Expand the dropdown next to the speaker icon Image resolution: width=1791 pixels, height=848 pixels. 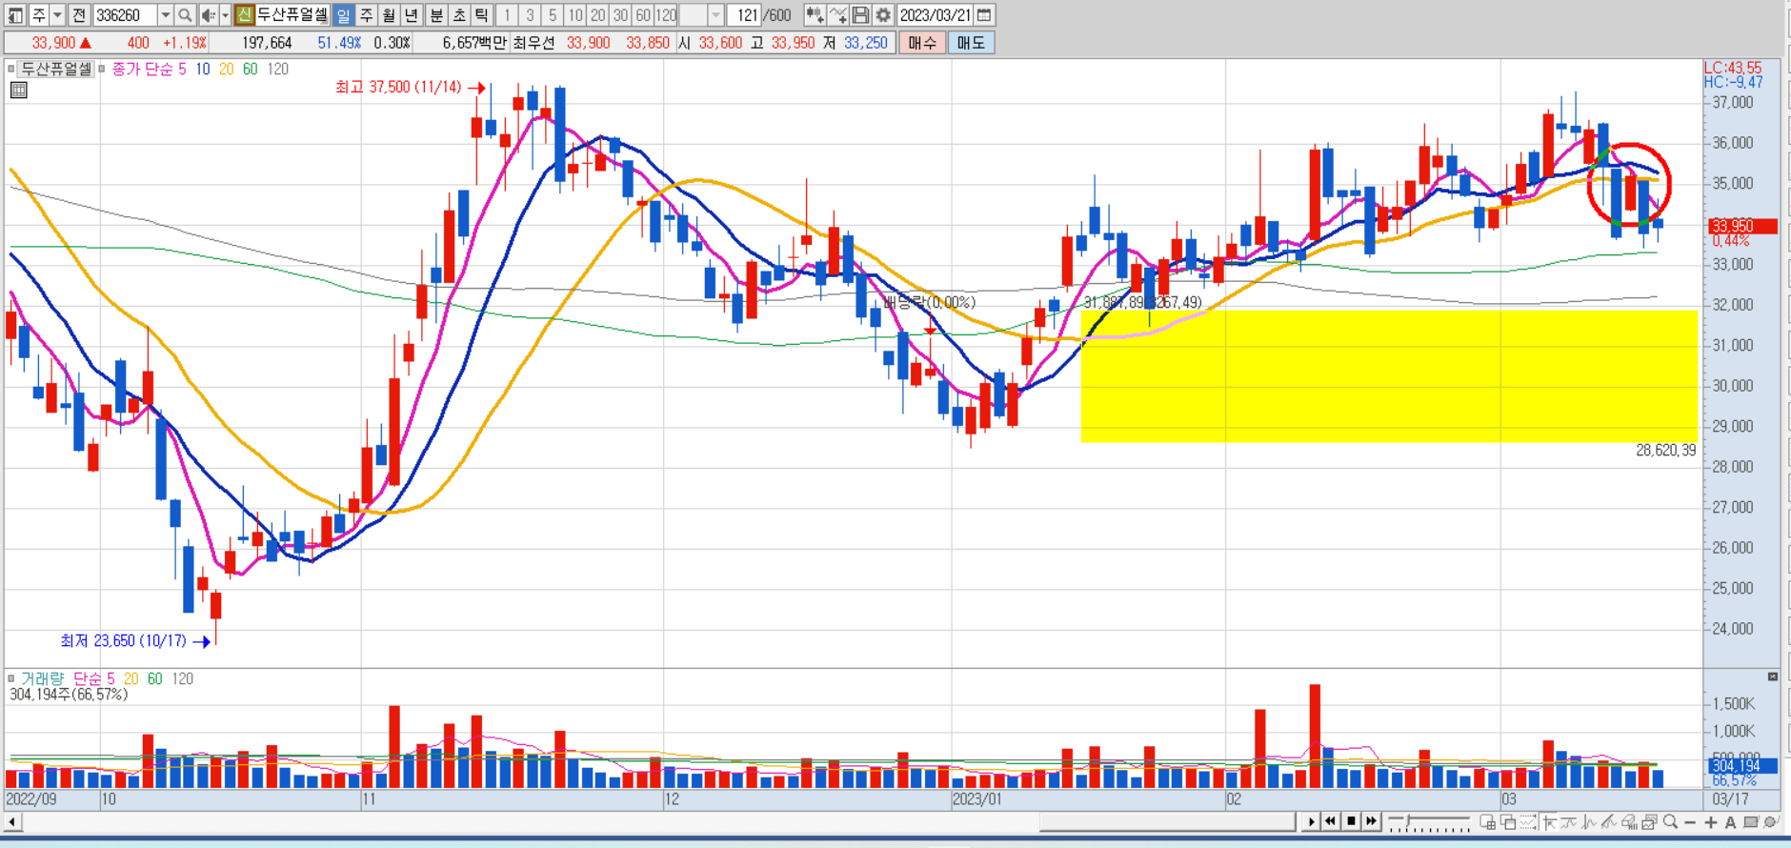coord(225,15)
